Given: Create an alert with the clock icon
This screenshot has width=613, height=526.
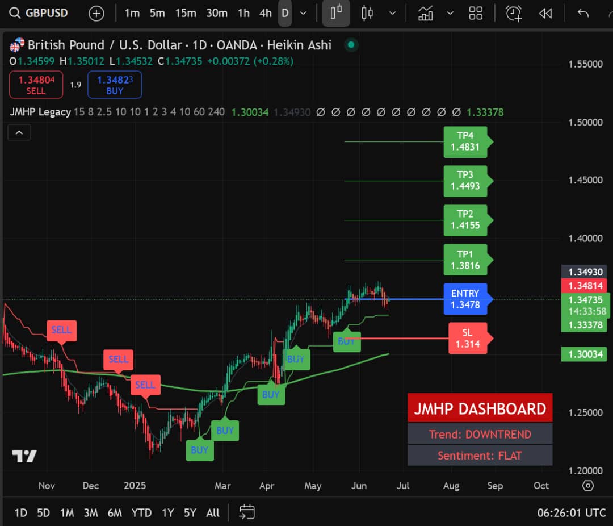Looking at the screenshot, I should [514, 13].
